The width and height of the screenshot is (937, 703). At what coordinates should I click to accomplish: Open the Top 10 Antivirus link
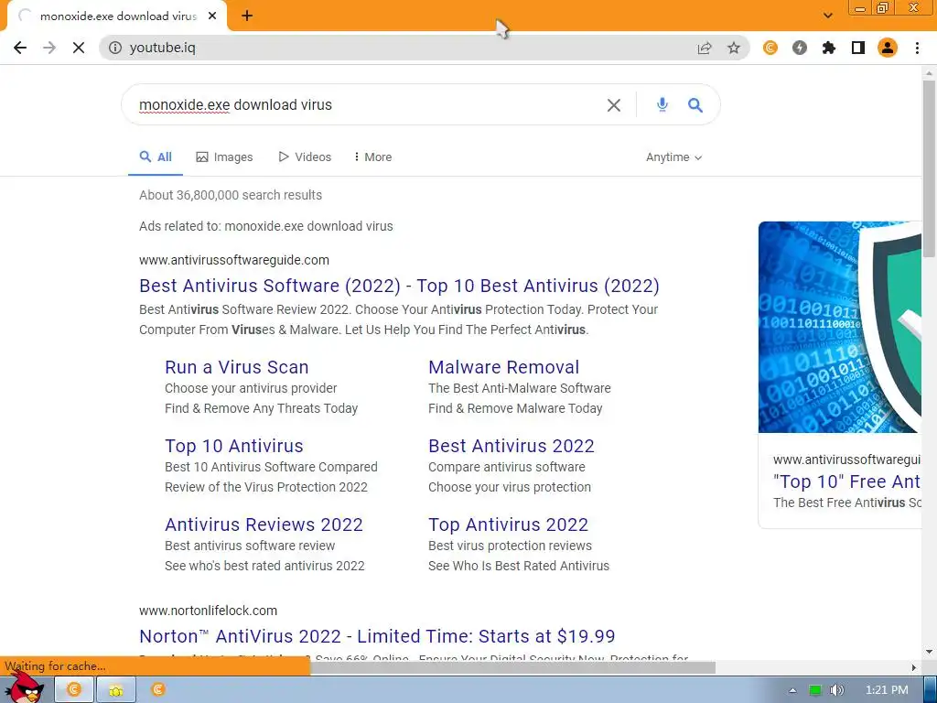coord(234,446)
